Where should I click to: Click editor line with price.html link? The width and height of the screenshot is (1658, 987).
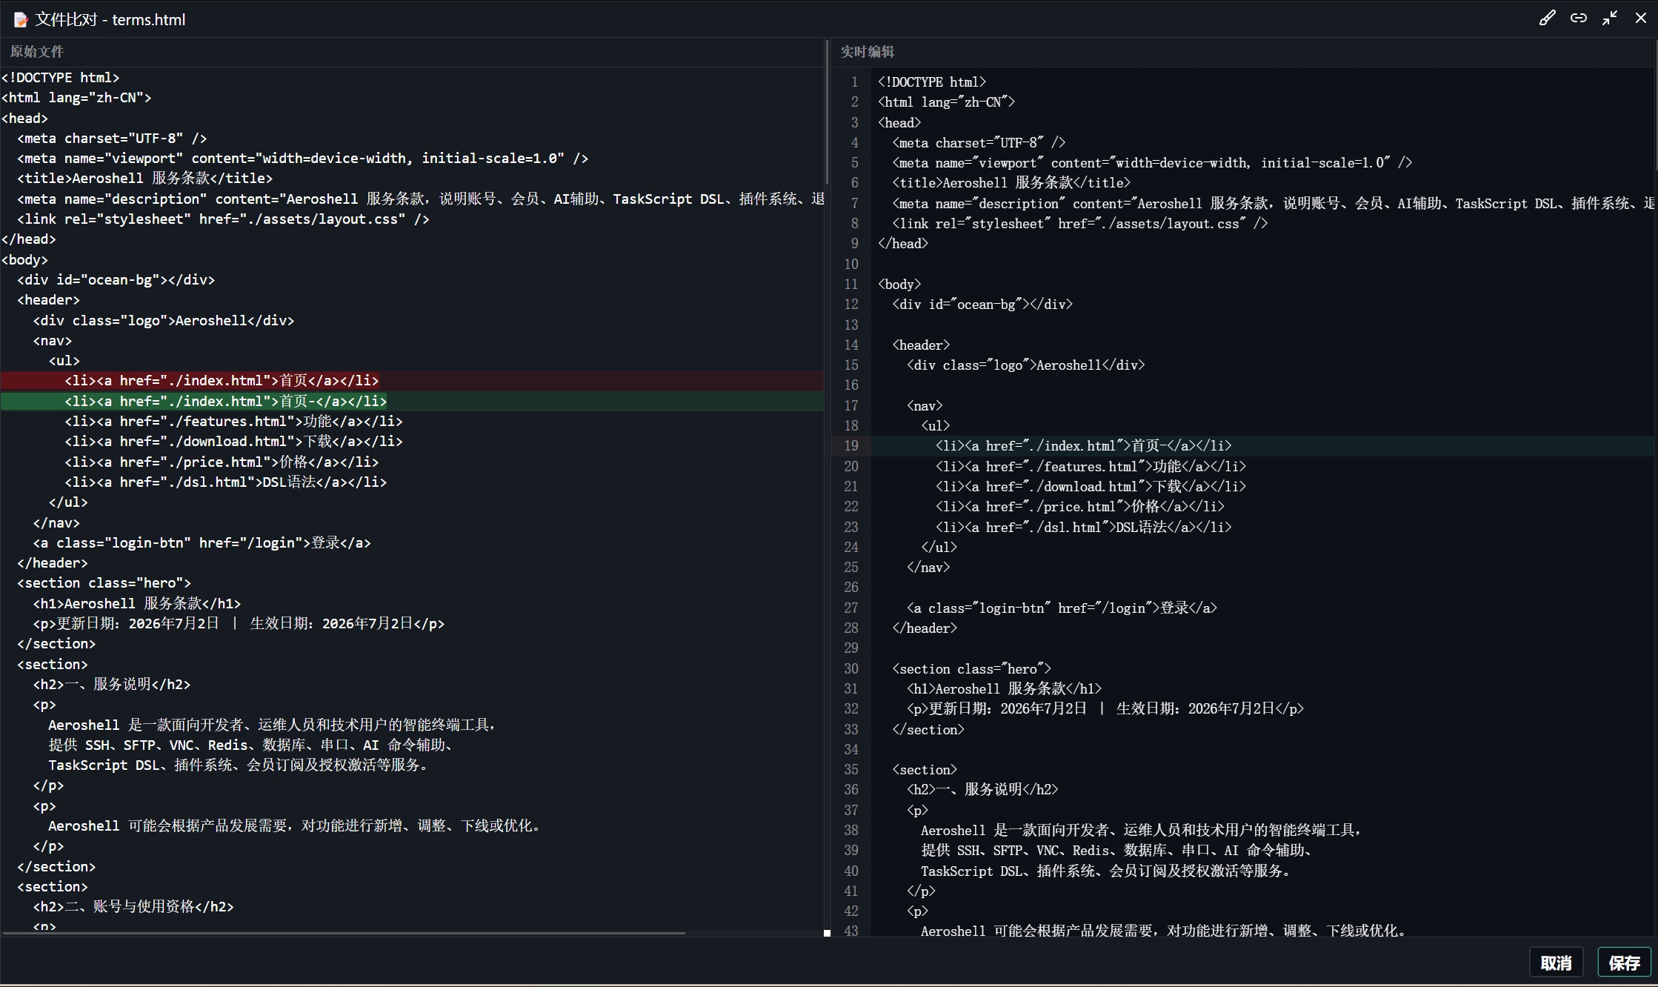[x=1079, y=507]
